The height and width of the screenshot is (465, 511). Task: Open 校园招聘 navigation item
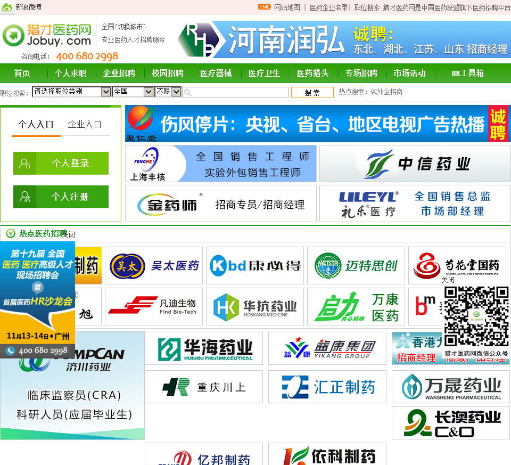(x=168, y=73)
